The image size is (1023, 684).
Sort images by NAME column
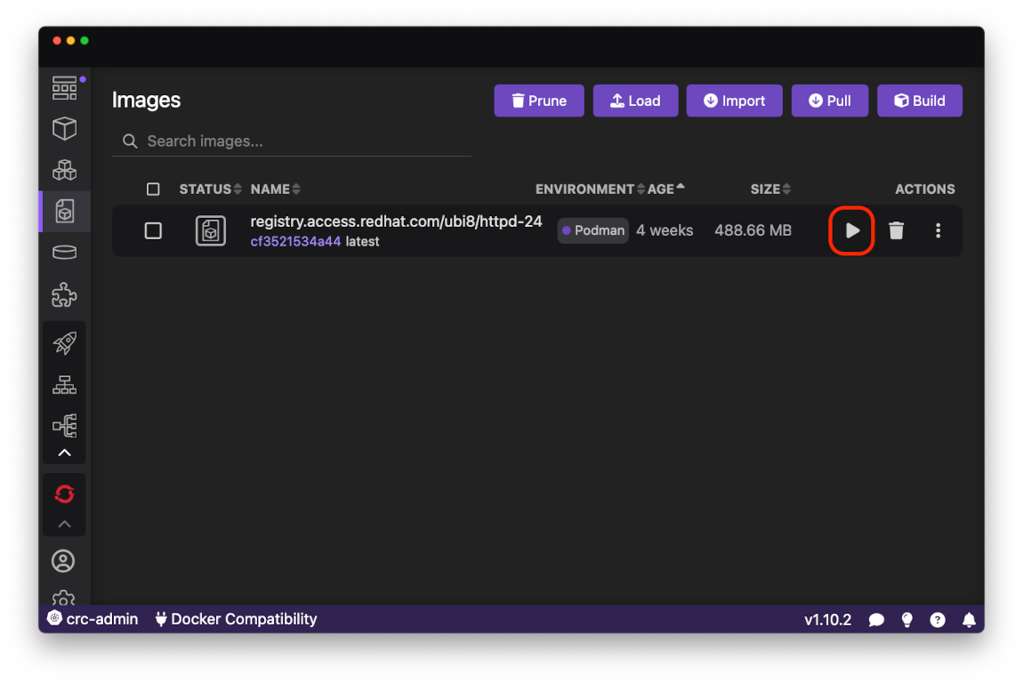276,189
